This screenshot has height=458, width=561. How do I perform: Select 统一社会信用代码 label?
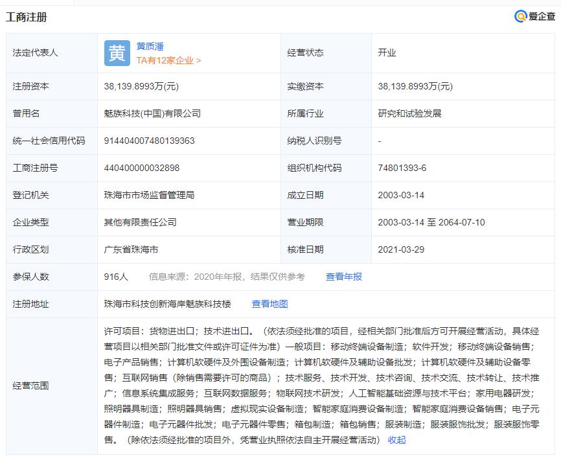pyautogui.click(x=49, y=141)
